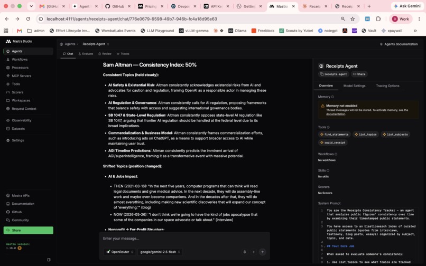Screen dimensions: 426x266
Task: Open the LLM Playground bookmark
Action: [157, 31]
